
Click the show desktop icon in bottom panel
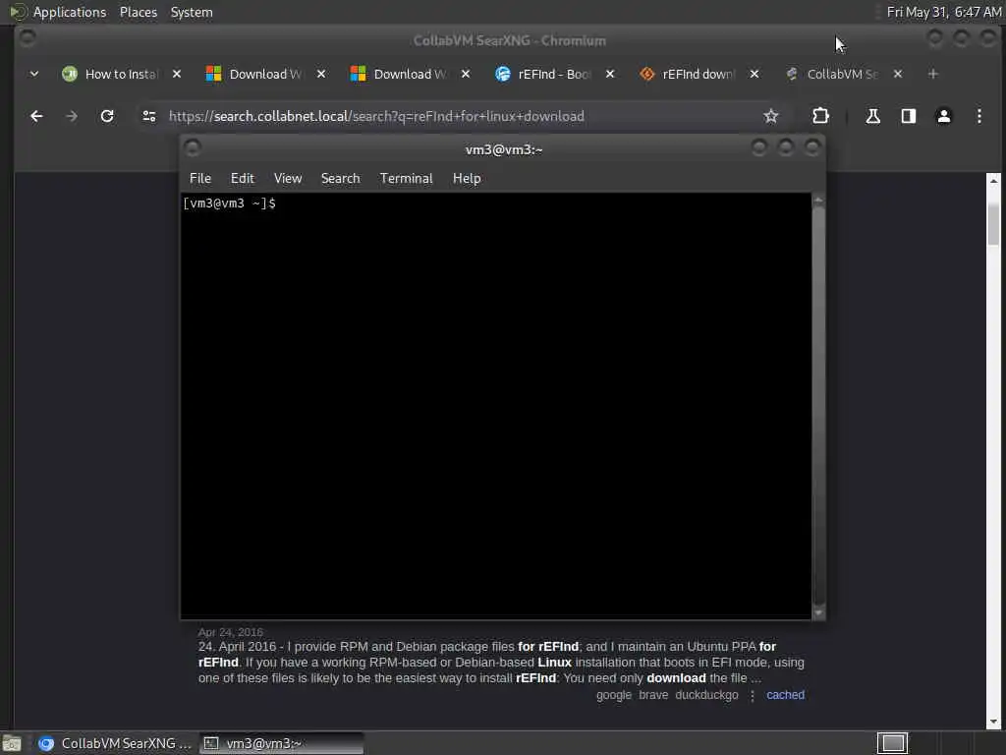point(12,743)
